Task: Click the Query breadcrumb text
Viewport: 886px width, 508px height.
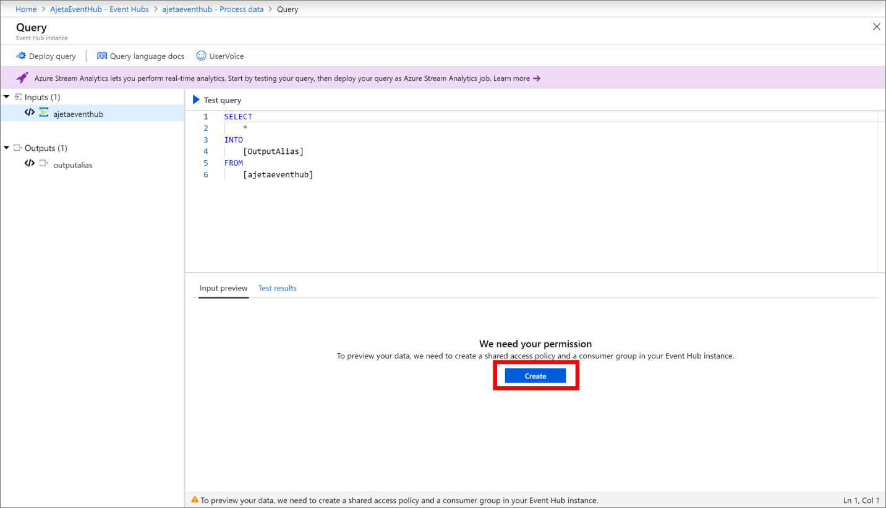Action: pos(288,9)
